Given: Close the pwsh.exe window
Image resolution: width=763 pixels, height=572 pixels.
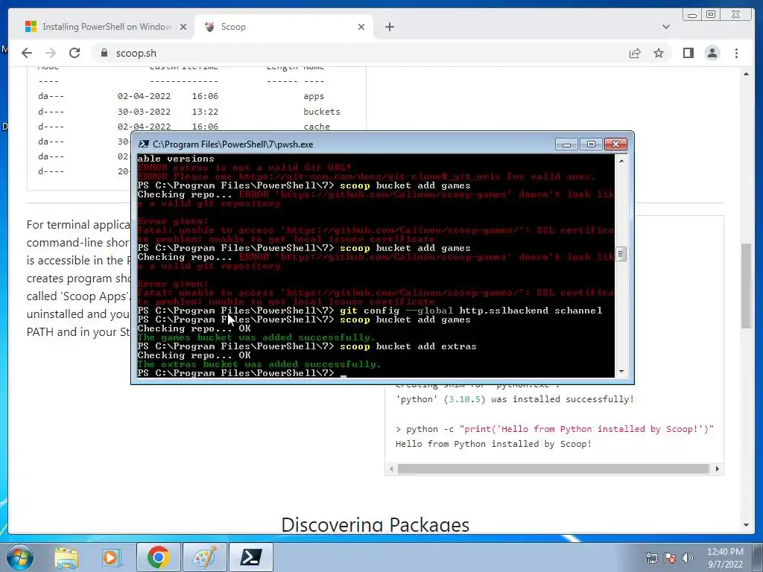Looking at the screenshot, I should pyautogui.click(x=615, y=144).
